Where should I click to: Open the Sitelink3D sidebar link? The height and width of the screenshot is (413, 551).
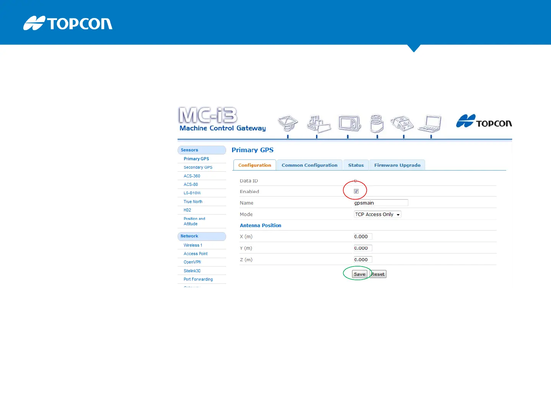(192, 271)
